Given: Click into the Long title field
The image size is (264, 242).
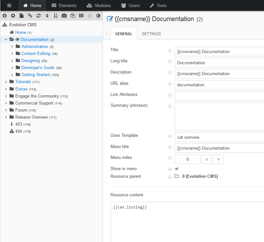Looking at the screenshot, I should (219, 63).
